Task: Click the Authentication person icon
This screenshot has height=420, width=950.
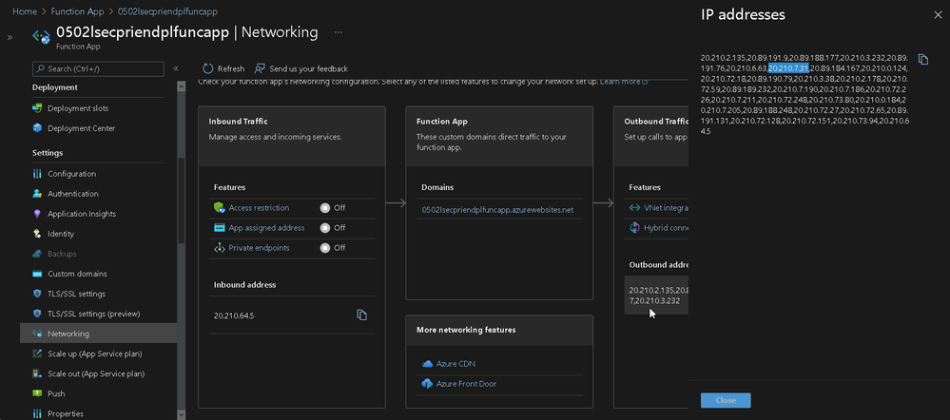Action: coord(37,194)
